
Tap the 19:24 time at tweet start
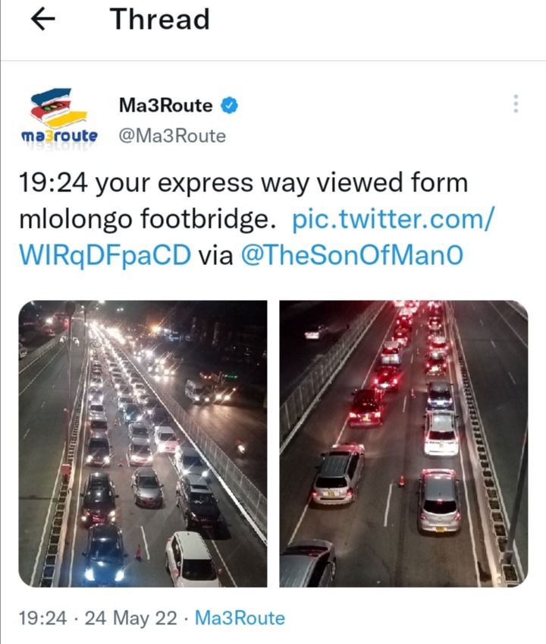53,183
